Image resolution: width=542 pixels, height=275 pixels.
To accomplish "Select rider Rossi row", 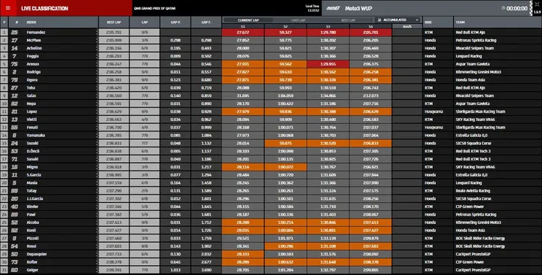I will tap(271, 246).
